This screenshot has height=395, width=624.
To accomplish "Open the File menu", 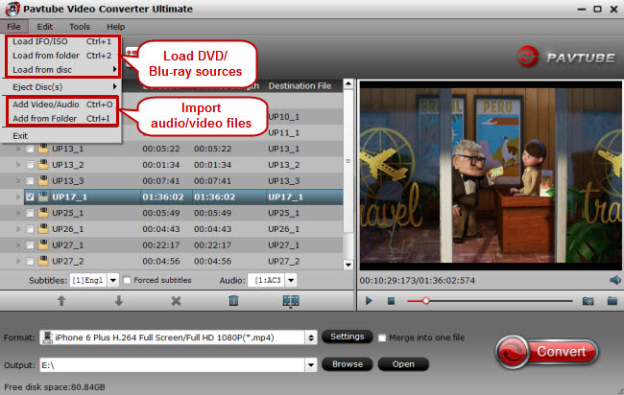I will pos(14,27).
